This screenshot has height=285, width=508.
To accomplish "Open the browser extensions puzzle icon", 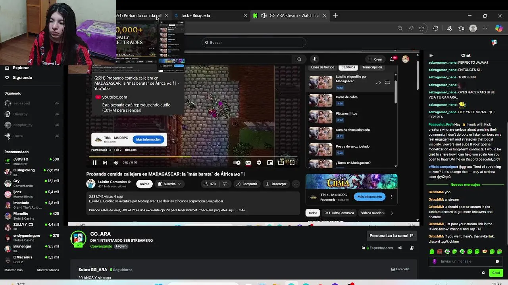I will tap(436, 28).
